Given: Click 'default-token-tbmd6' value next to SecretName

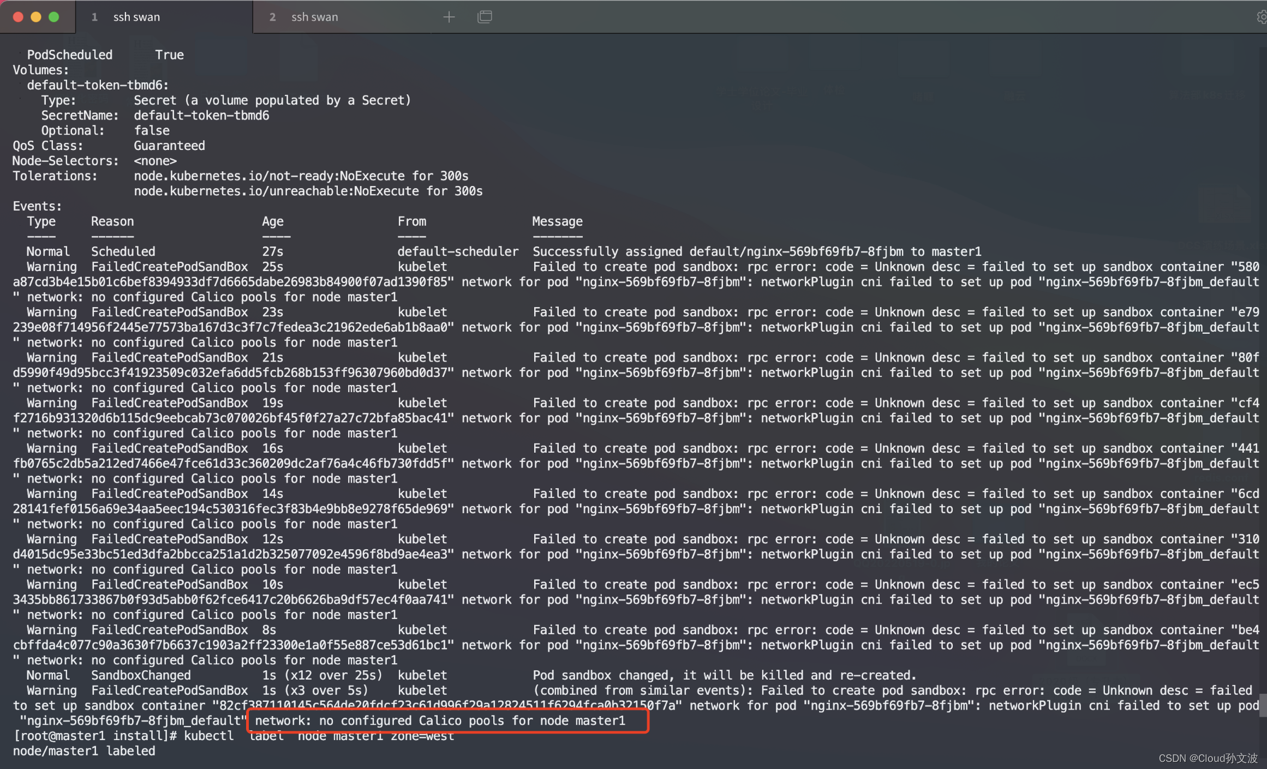Looking at the screenshot, I should (x=201, y=116).
